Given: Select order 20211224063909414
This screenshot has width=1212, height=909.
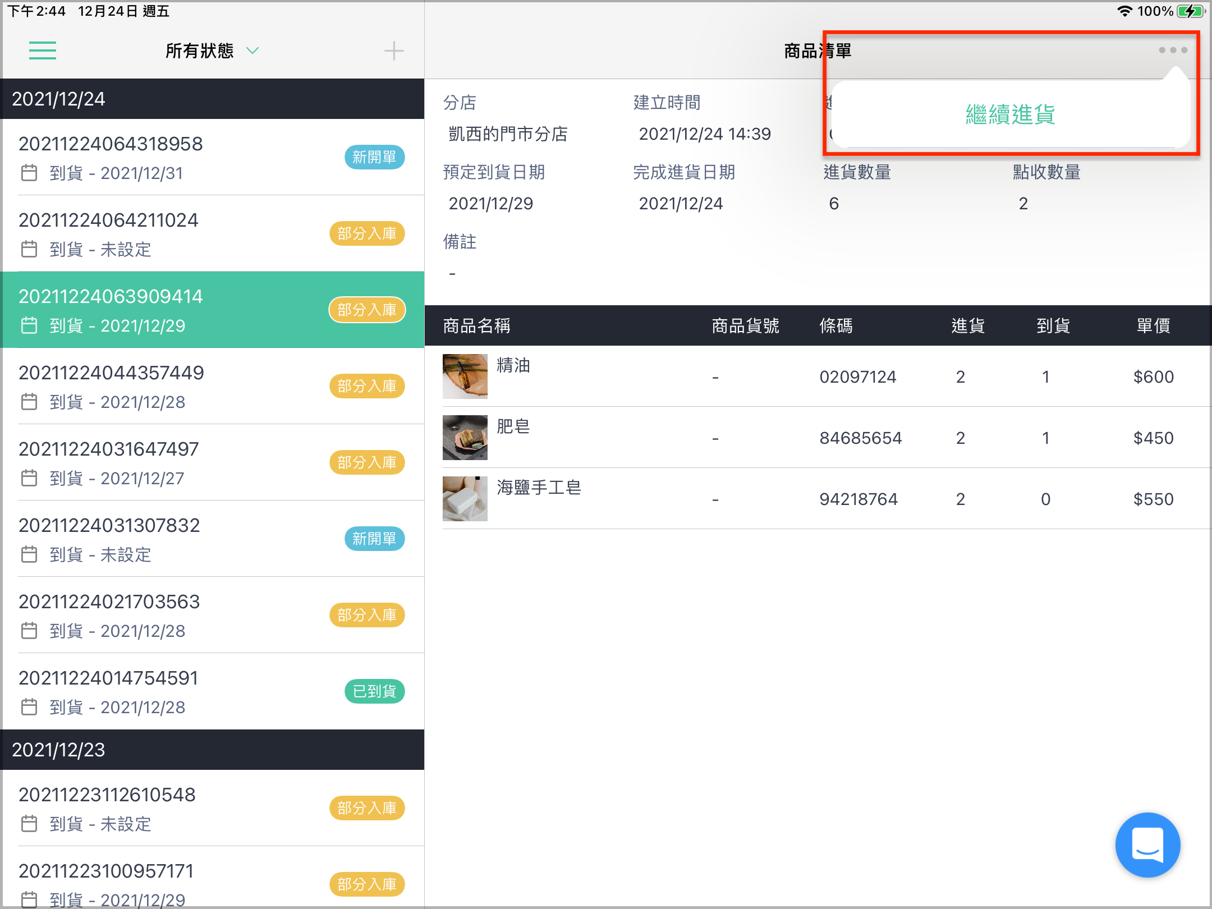Looking at the screenshot, I should 213,310.
